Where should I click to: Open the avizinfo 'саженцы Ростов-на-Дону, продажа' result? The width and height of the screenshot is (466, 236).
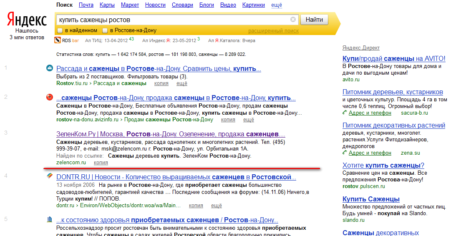pos(176,98)
